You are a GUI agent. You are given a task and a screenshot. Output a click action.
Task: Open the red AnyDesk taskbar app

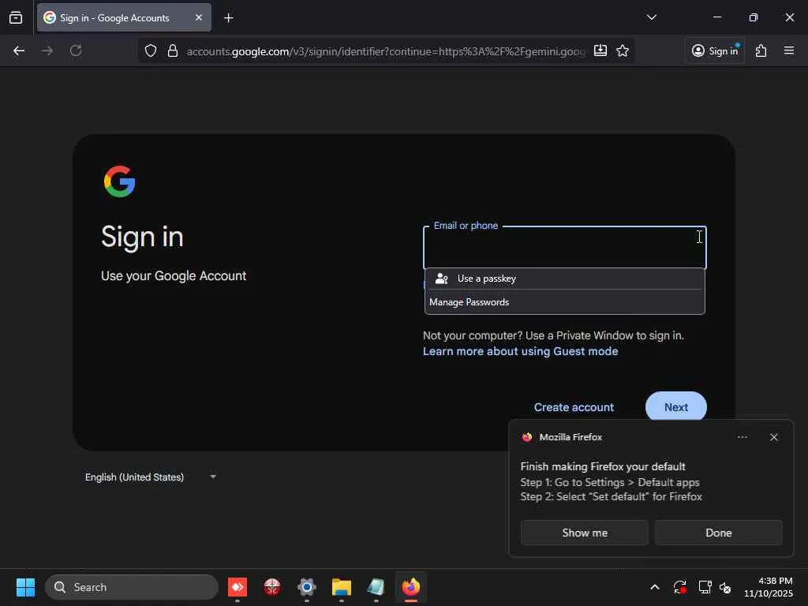point(238,587)
